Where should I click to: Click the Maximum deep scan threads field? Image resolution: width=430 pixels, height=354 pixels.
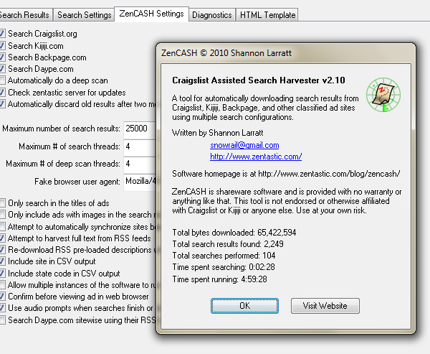click(x=140, y=164)
